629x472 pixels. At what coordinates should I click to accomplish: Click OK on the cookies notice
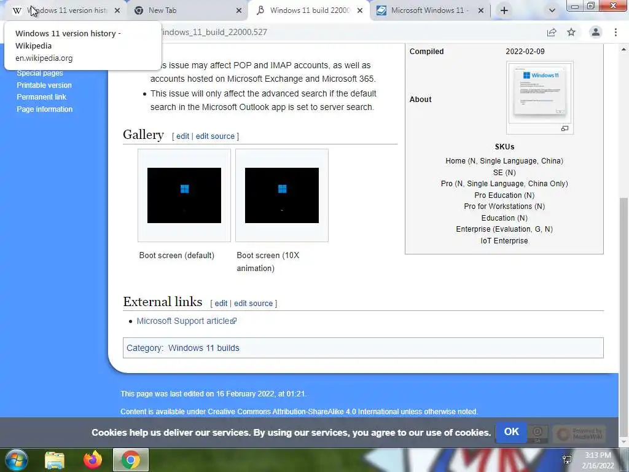pos(511,432)
